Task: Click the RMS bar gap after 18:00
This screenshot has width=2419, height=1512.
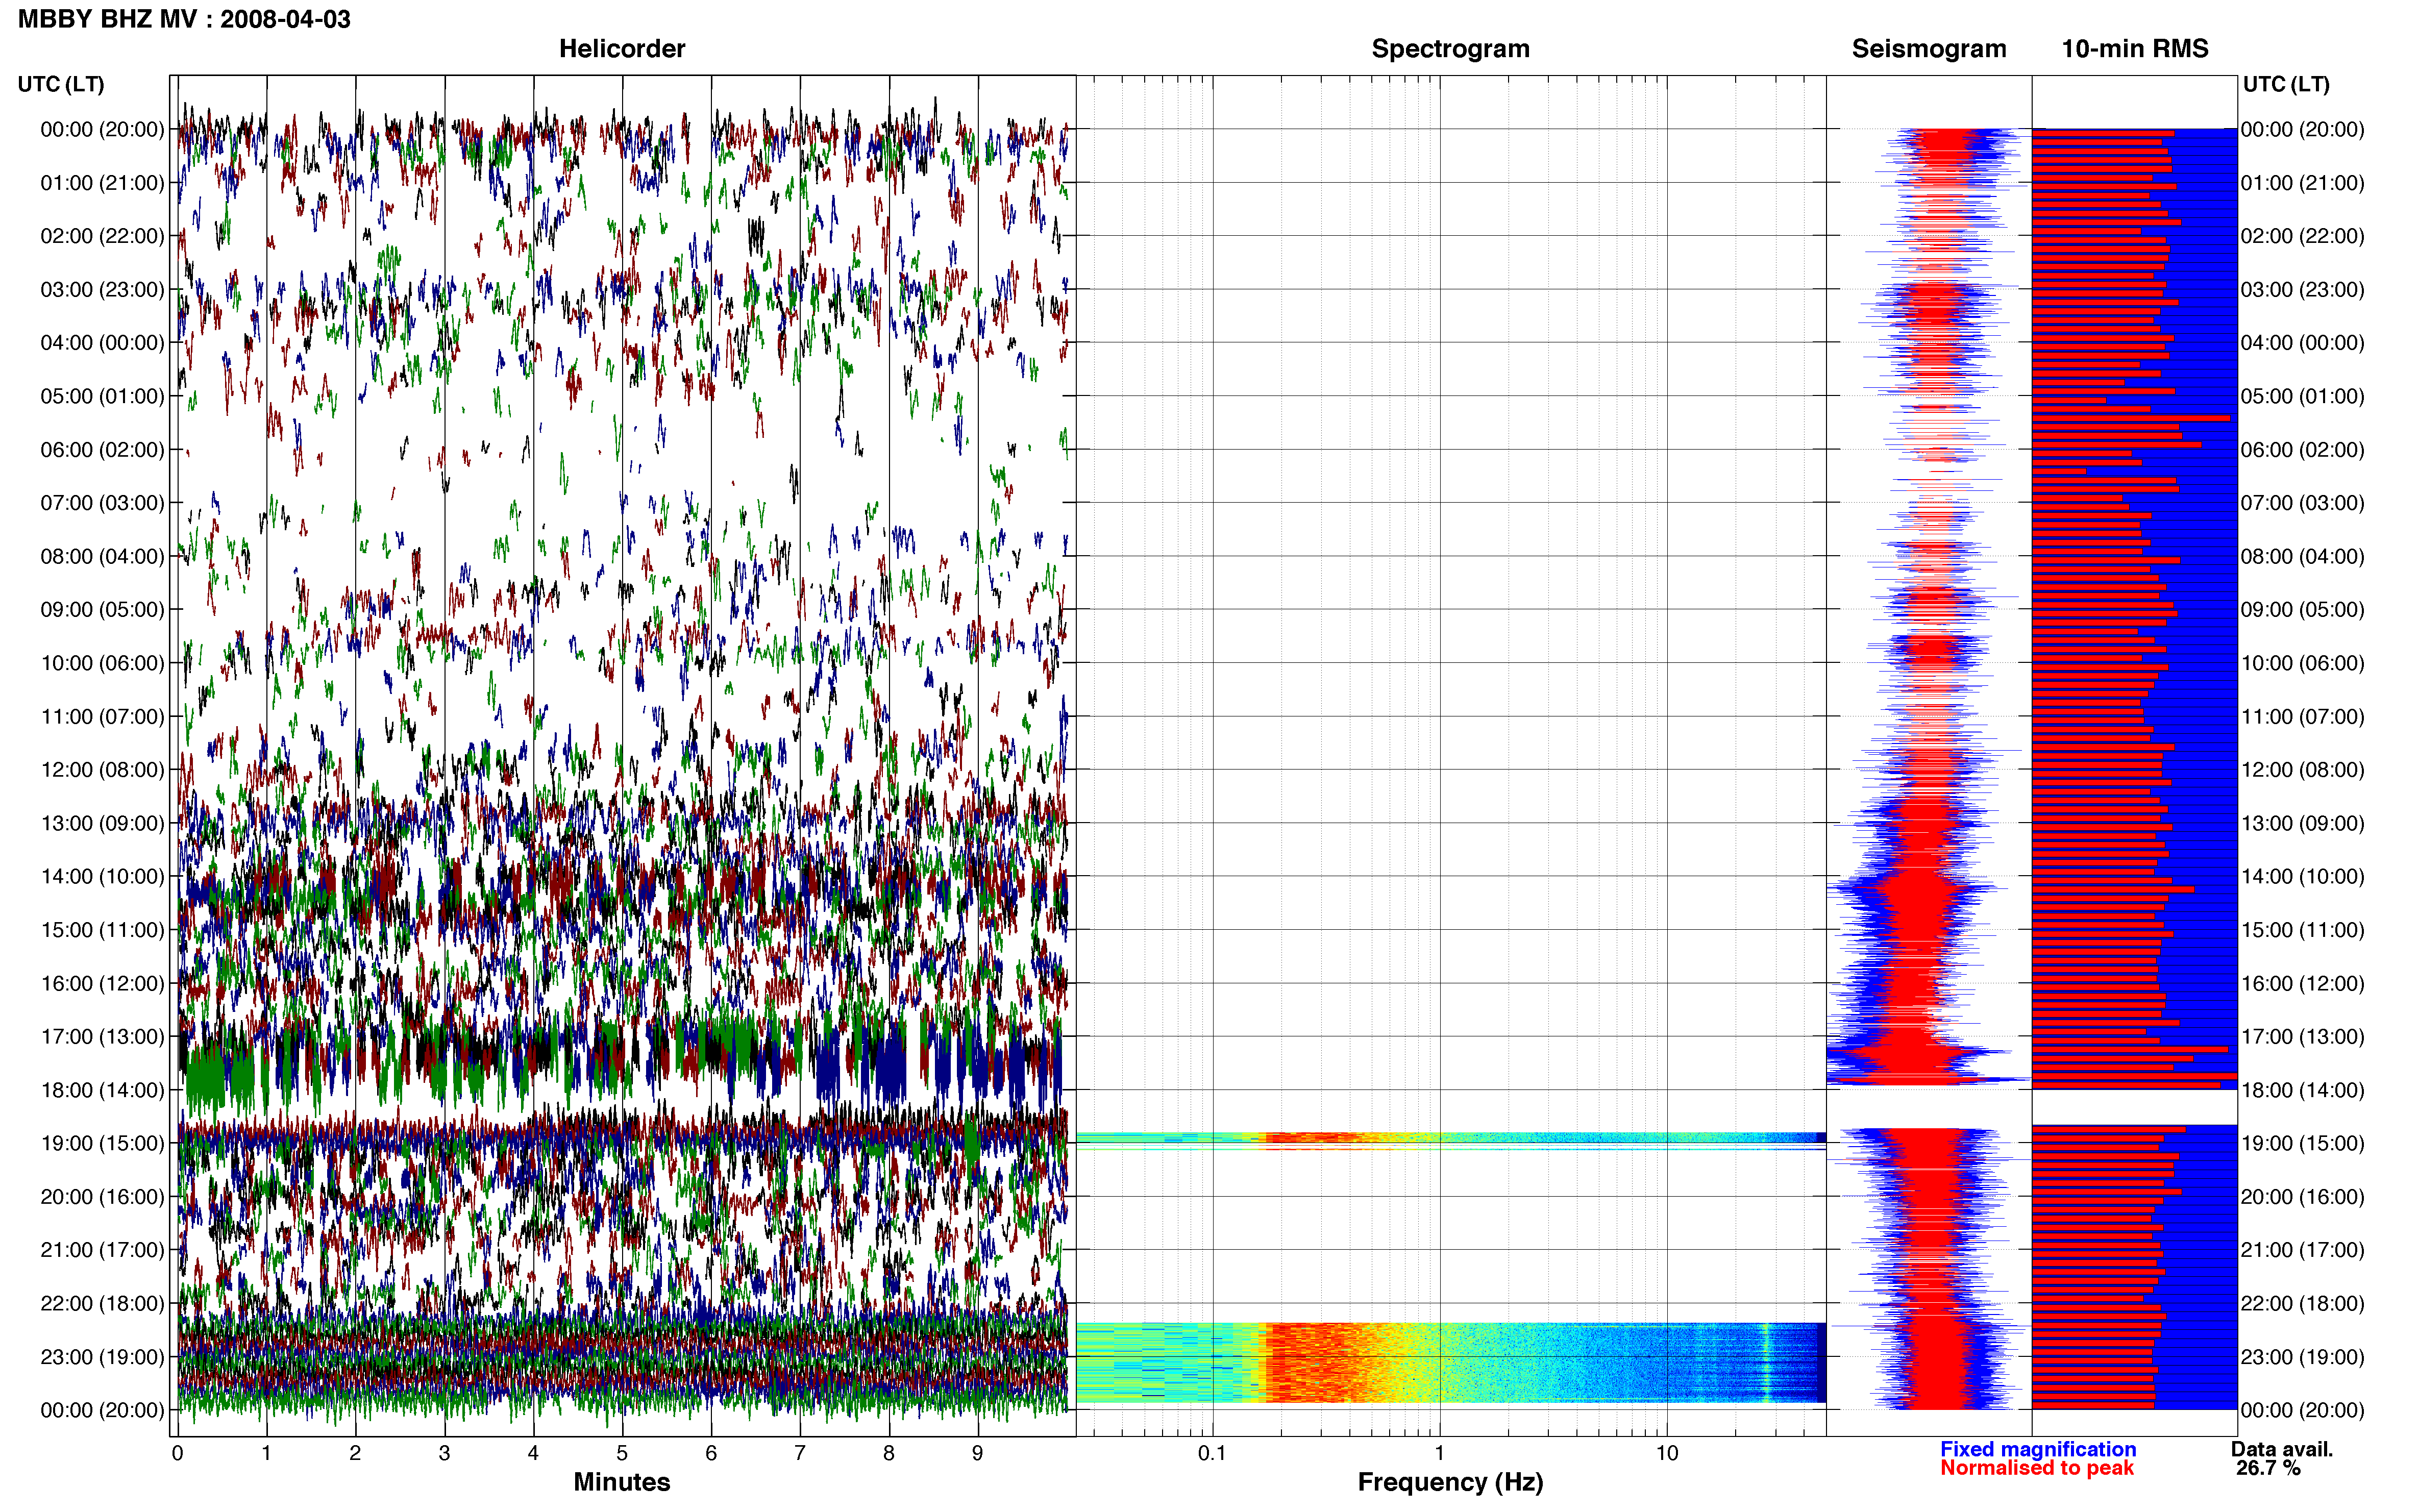Action: coord(2134,1107)
